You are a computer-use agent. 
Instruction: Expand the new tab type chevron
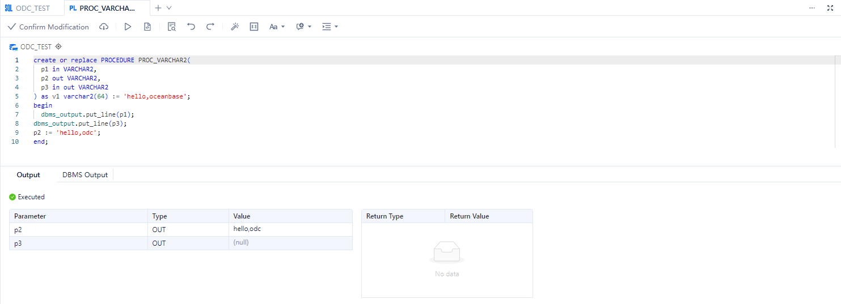[169, 8]
